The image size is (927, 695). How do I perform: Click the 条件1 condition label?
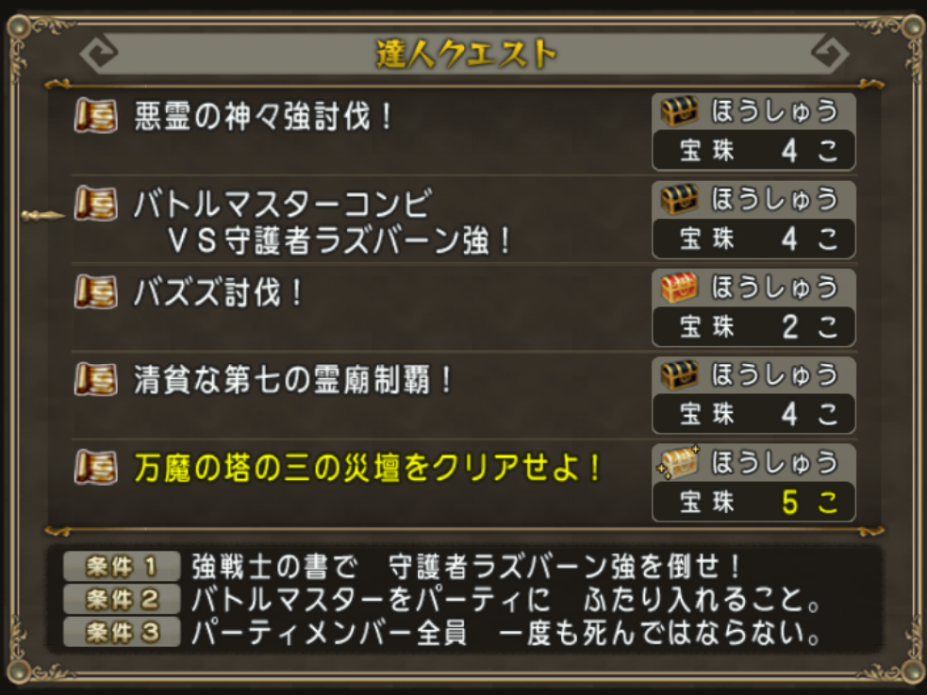pyautogui.click(x=122, y=567)
